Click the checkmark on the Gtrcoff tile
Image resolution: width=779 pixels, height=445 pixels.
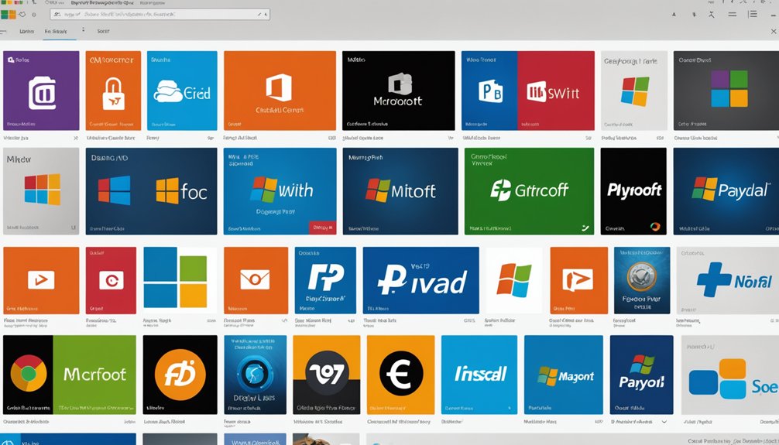click(x=585, y=228)
